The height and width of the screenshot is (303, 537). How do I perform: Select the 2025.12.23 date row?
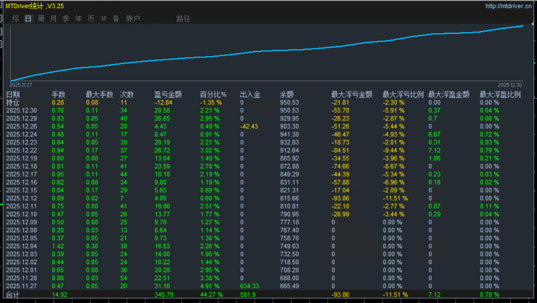pyautogui.click(x=268, y=142)
